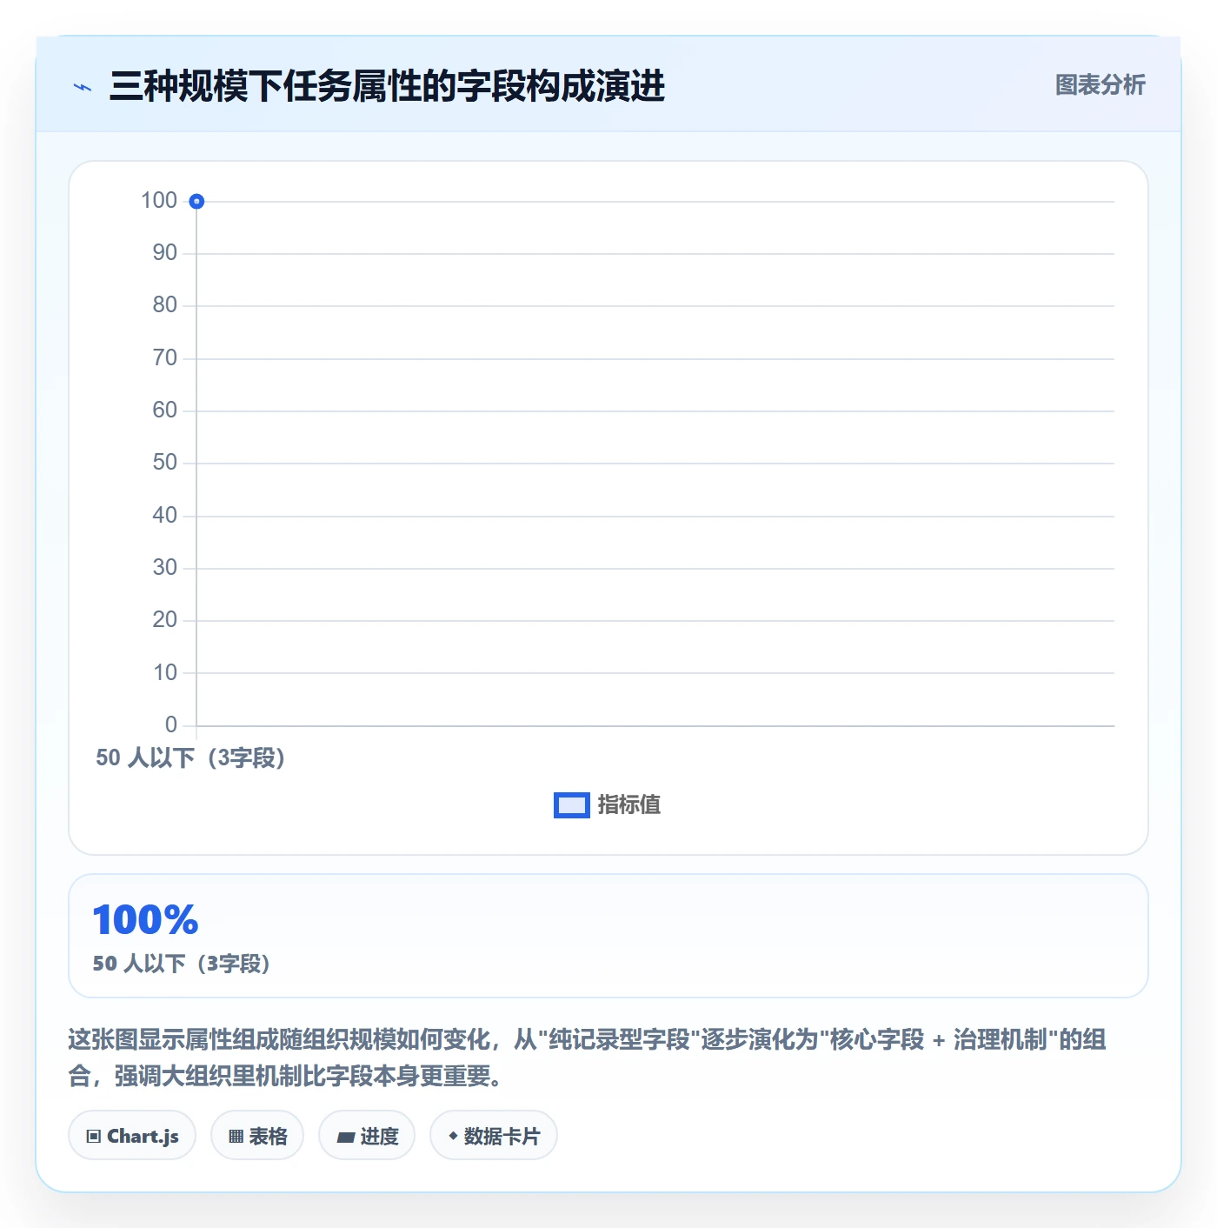1217x1228 pixels.
Task: Click the square icon in Chart.js chip
Action: point(94,1136)
